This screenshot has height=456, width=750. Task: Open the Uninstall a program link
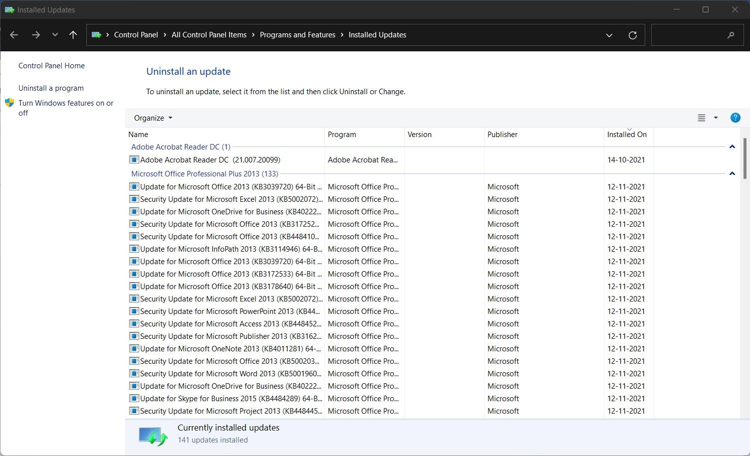point(51,88)
